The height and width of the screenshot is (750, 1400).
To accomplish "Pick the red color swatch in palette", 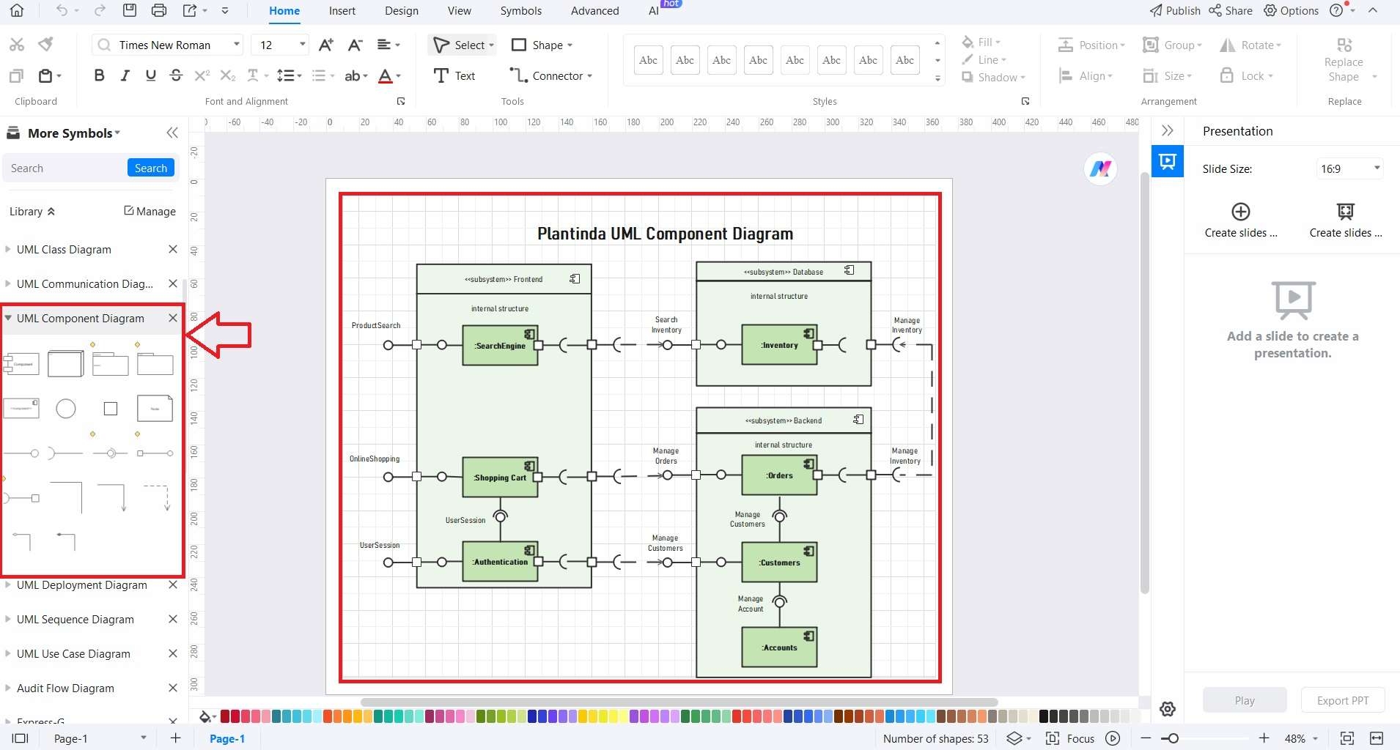I will click(x=225, y=716).
